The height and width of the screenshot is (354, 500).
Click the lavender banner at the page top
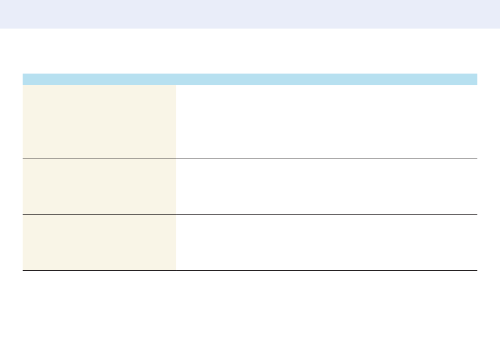pos(250,14)
